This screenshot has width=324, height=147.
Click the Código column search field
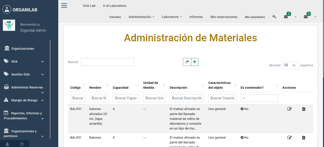click(78, 98)
